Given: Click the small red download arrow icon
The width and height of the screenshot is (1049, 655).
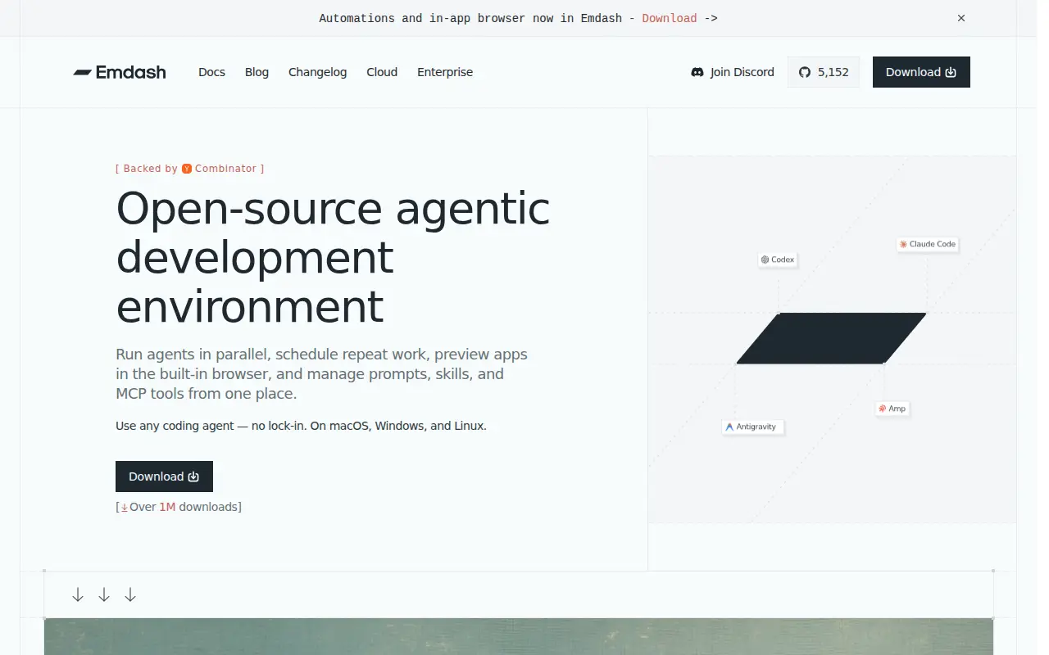Looking at the screenshot, I should click(125, 508).
